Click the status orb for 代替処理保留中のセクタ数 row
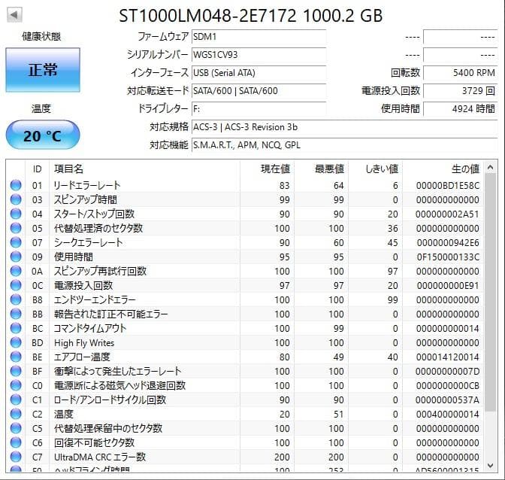The image size is (505, 480). pos(16,428)
